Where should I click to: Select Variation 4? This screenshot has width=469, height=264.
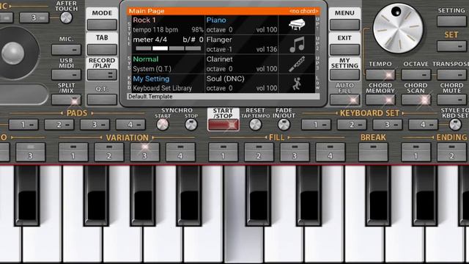(180, 153)
